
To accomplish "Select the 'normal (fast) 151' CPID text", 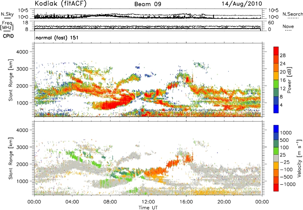I will (57, 38).
